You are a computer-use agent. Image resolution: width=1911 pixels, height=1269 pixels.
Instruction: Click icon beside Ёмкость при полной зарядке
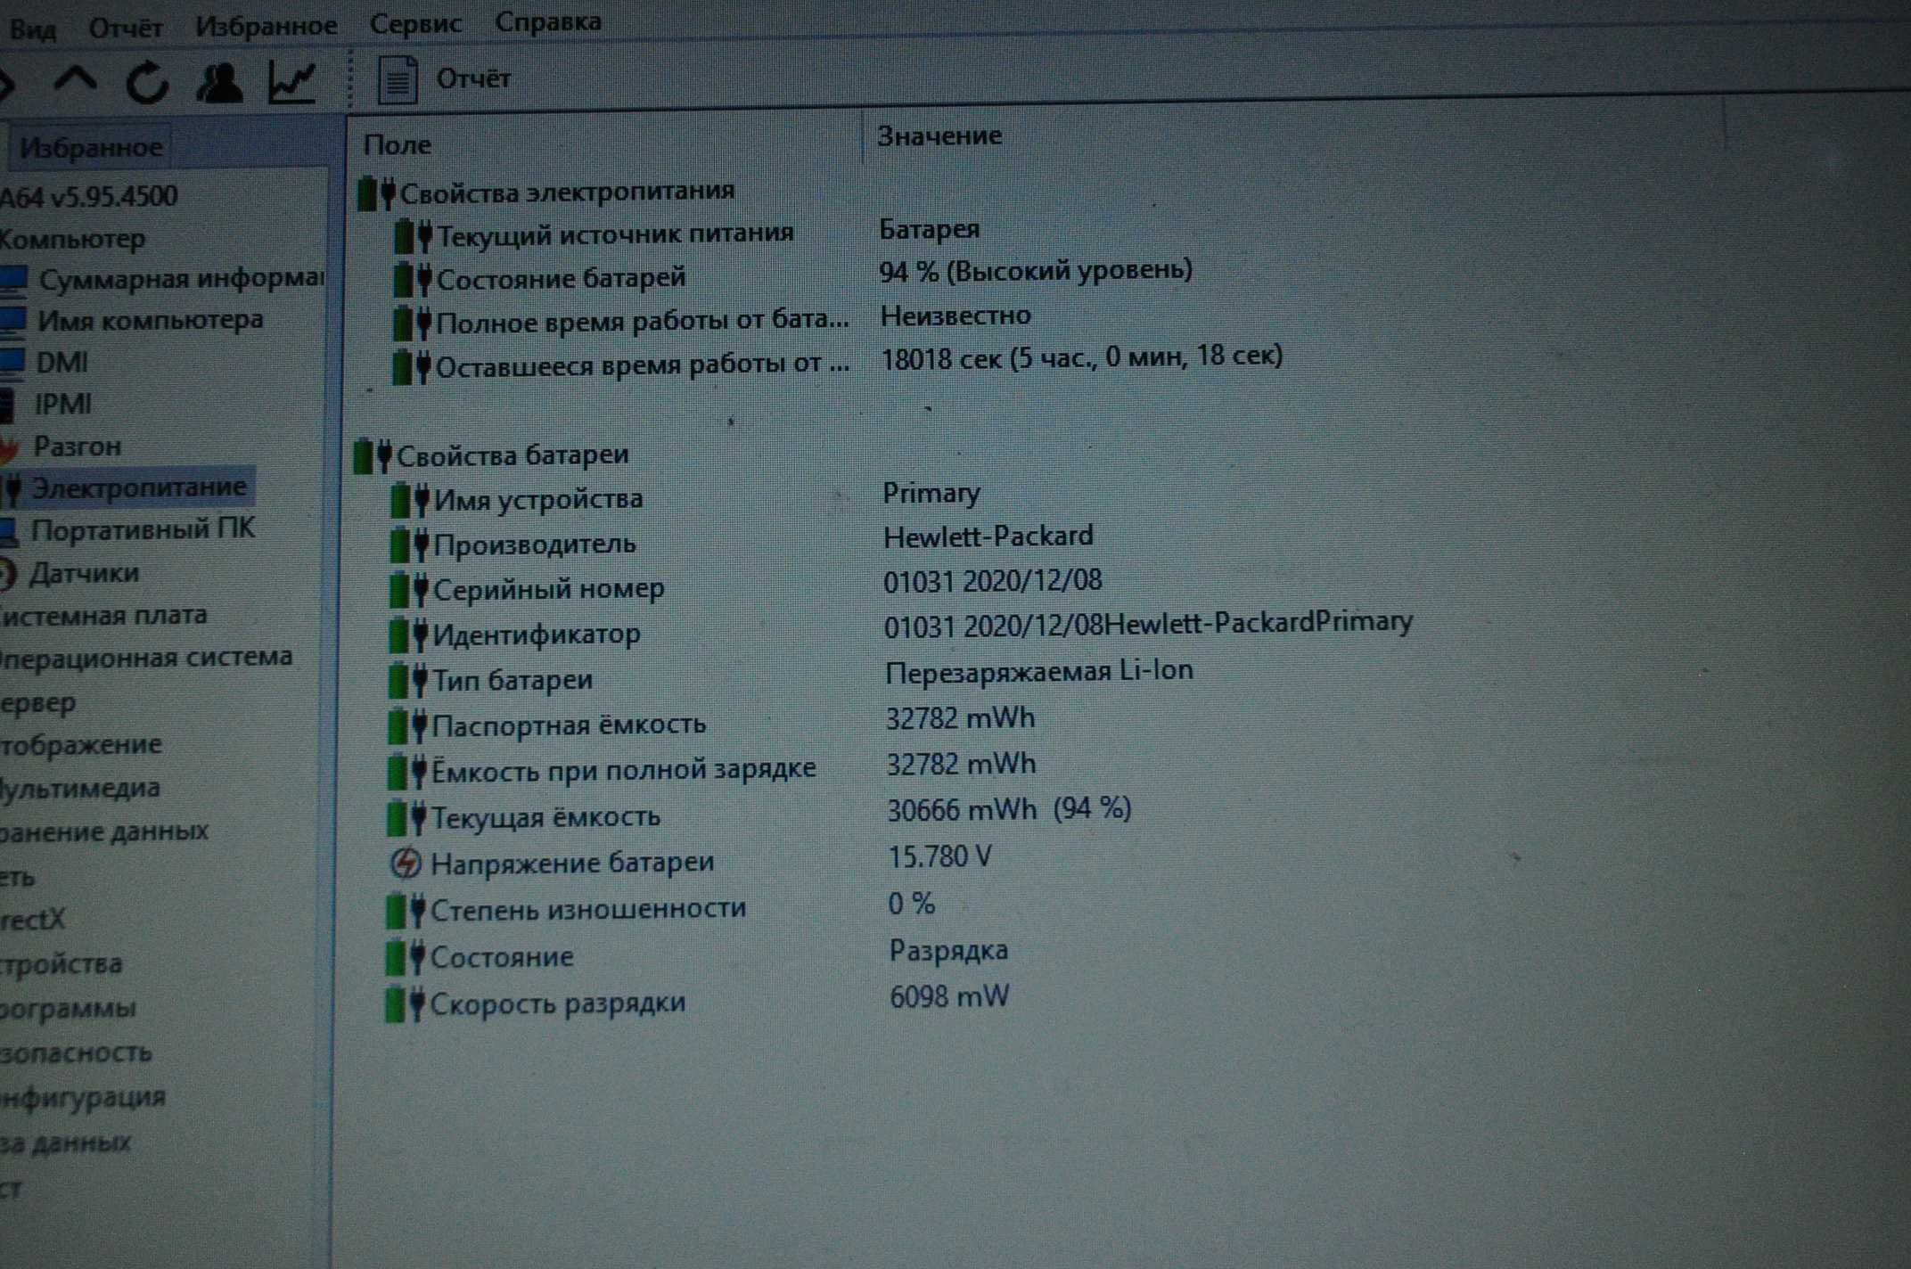(x=407, y=772)
